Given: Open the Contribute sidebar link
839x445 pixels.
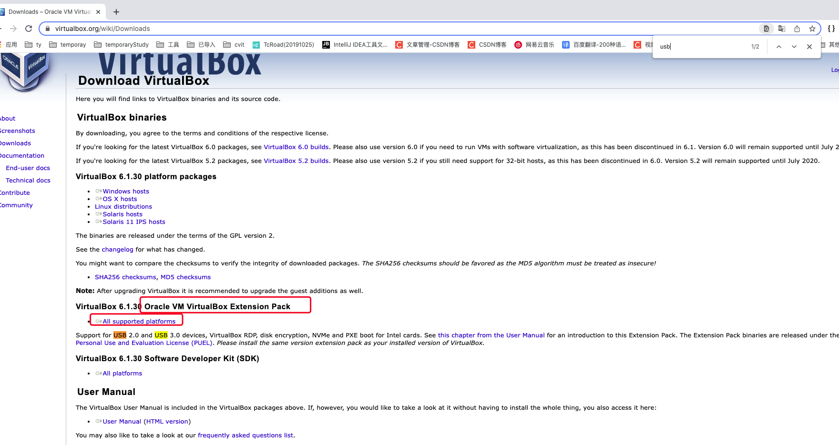Looking at the screenshot, I should [x=15, y=193].
